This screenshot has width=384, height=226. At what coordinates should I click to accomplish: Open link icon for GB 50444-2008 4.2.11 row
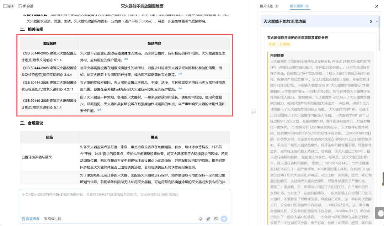(x=180, y=89)
